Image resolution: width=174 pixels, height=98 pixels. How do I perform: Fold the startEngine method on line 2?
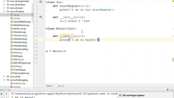pos(45,6)
